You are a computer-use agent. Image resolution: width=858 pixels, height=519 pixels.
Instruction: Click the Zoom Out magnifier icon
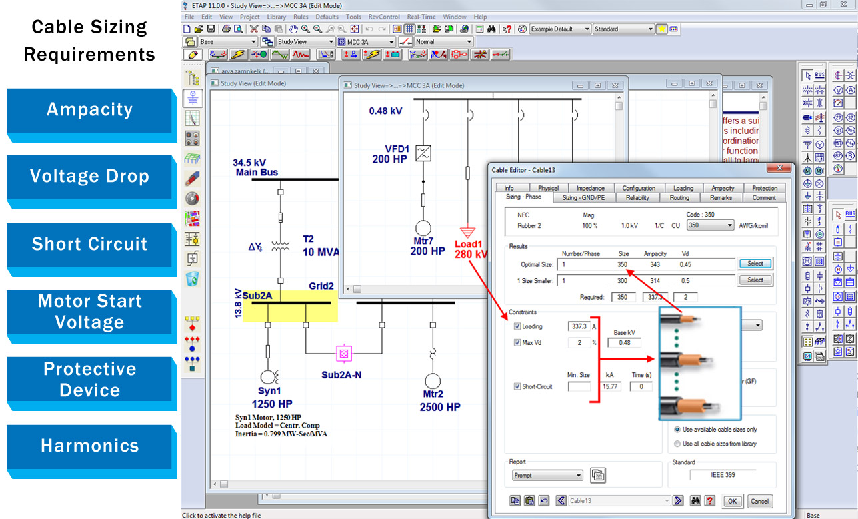click(317, 29)
